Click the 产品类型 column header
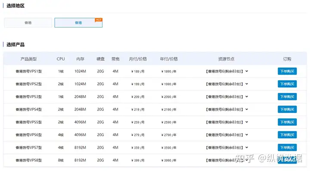The width and height of the screenshot is (310, 171). [29, 59]
